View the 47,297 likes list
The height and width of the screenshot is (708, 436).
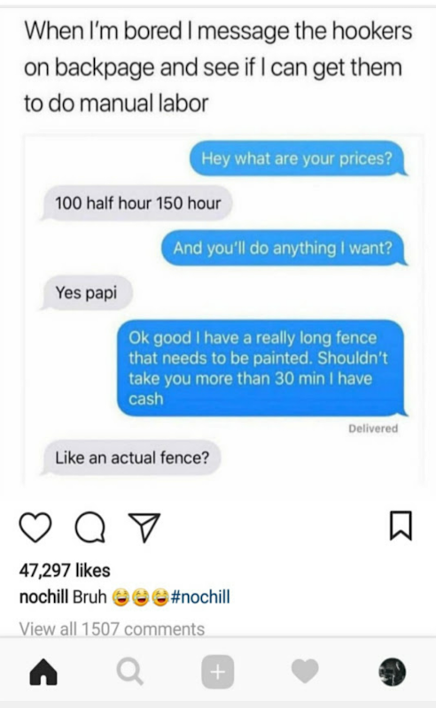pos(65,570)
